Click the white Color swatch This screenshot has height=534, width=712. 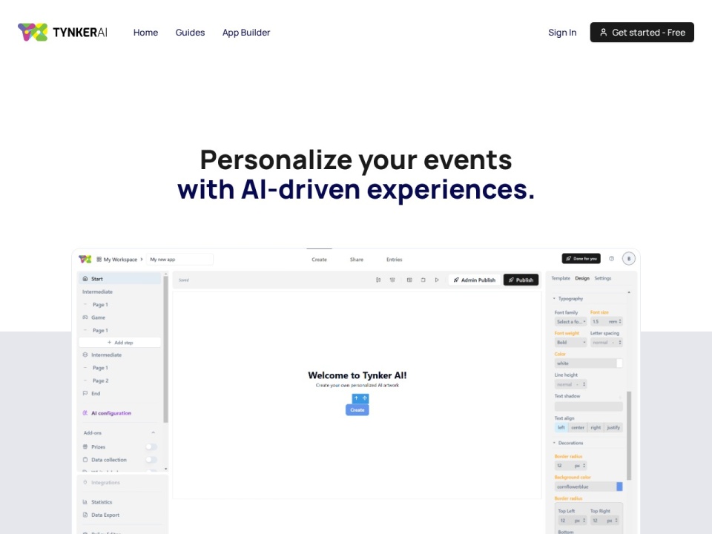click(619, 363)
